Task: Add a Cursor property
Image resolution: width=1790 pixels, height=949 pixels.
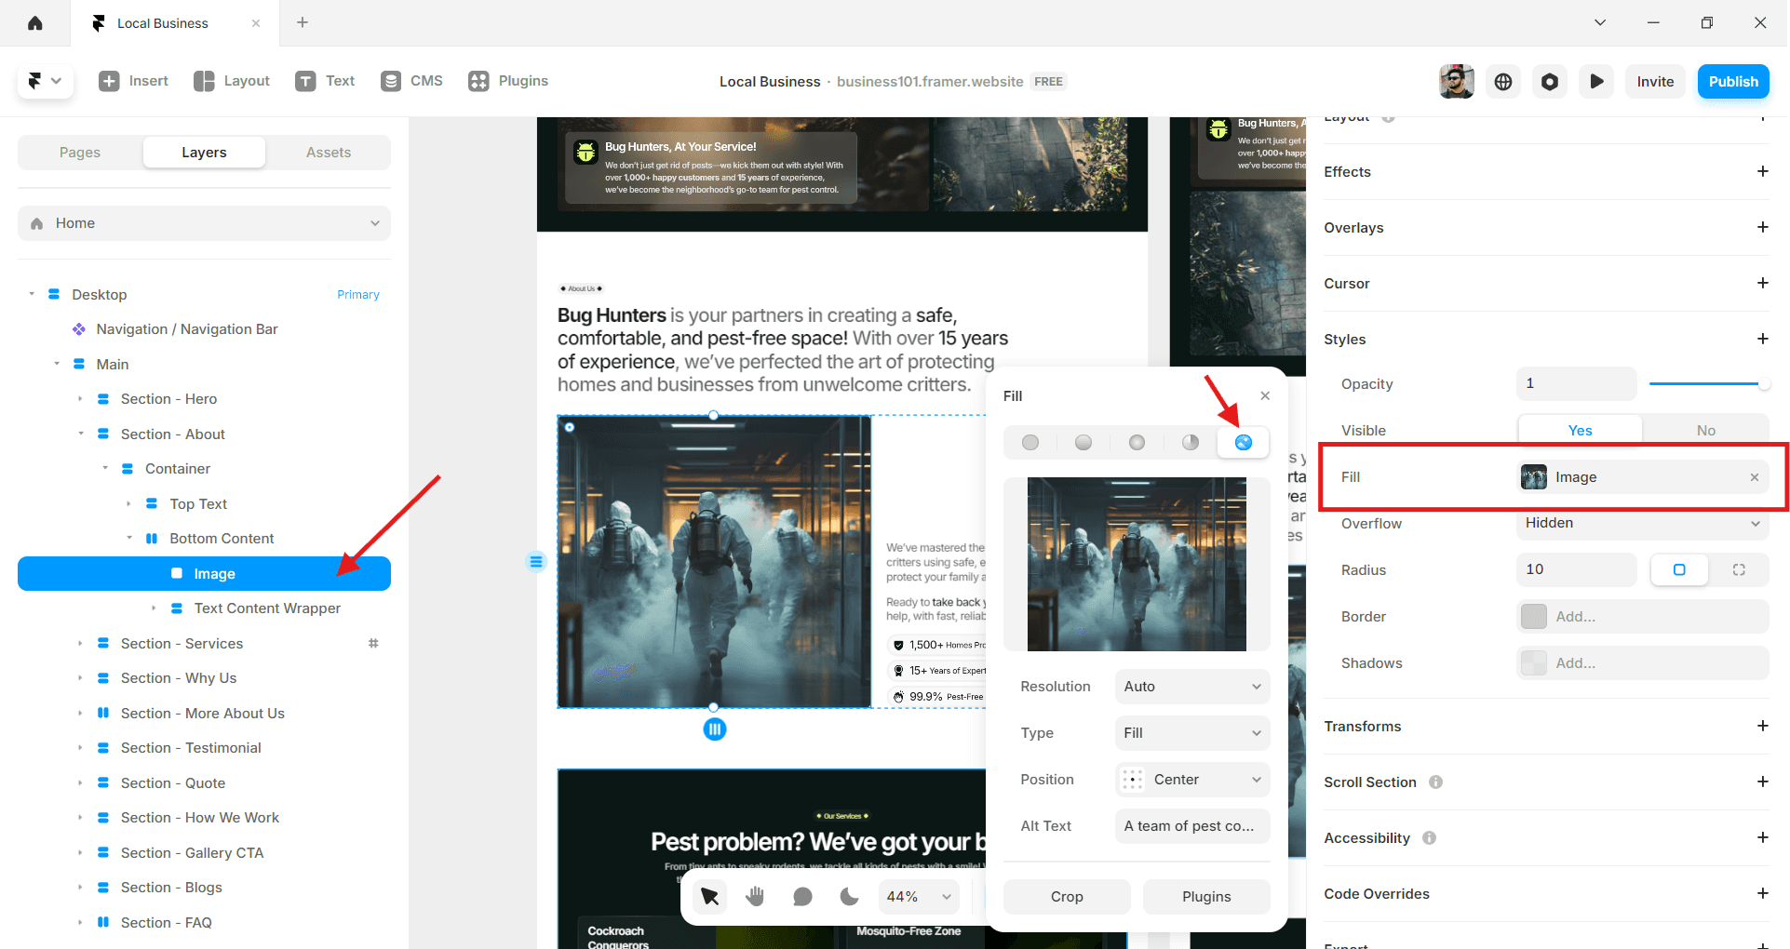Action: click(x=1762, y=283)
